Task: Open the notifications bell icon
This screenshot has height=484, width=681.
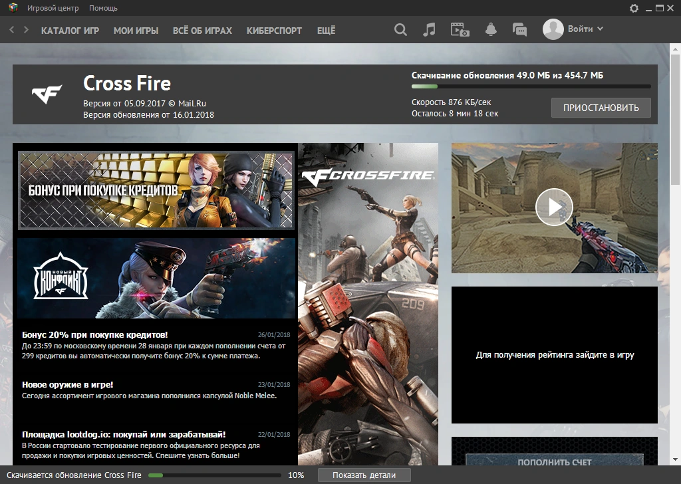Action: pos(491,30)
